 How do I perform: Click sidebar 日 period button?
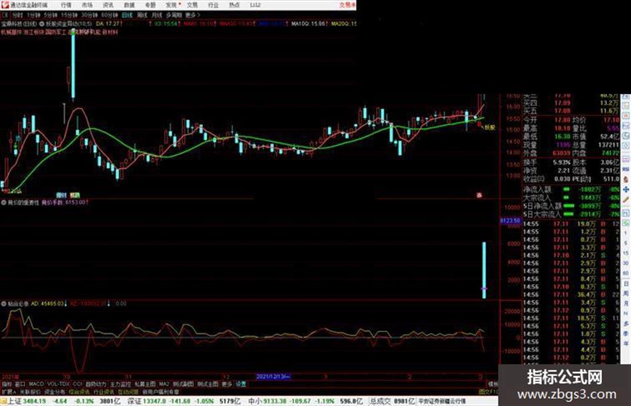tap(626, 284)
